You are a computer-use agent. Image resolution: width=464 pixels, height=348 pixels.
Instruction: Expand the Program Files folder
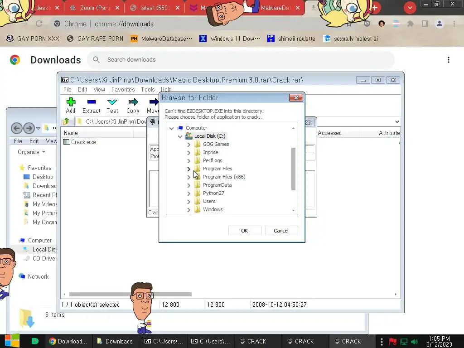click(x=188, y=169)
